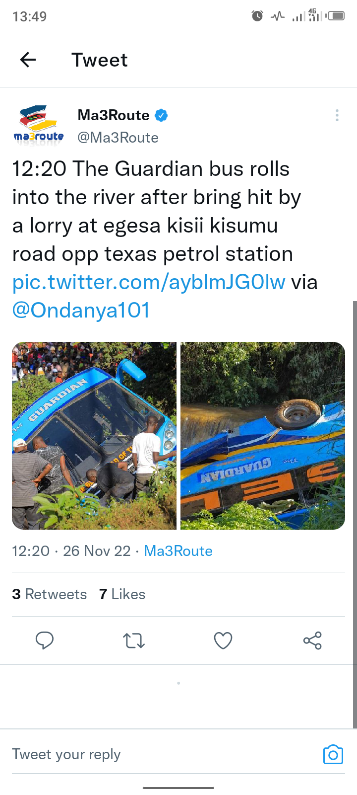The image size is (357, 795).
Task: Tap the reply speech bubble icon
Action: pyautogui.click(x=45, y=640)
